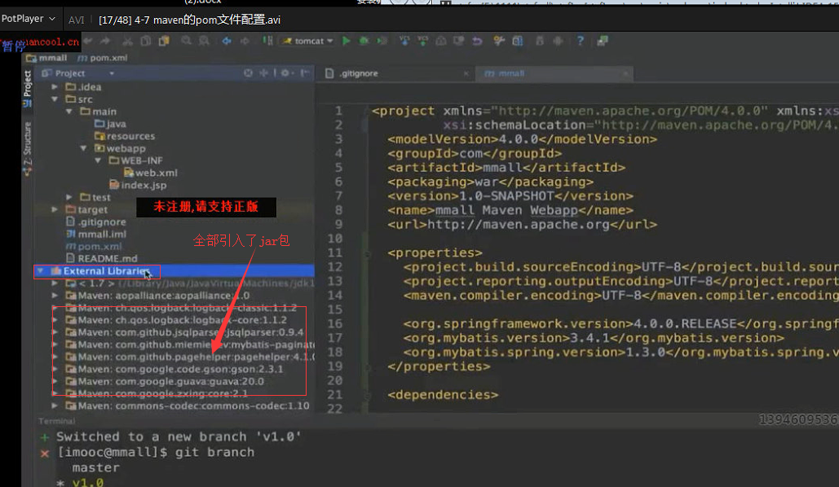The width and height of the screenshot is (839, 487).
Task: Toggle the Project tool window side tab
Action: (x=27, y=89)
